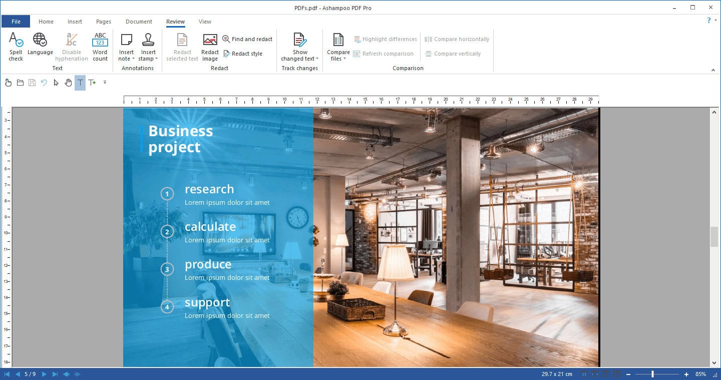Run the Spell check tool
Screen dimensions: 721x380
coord(16,46)
